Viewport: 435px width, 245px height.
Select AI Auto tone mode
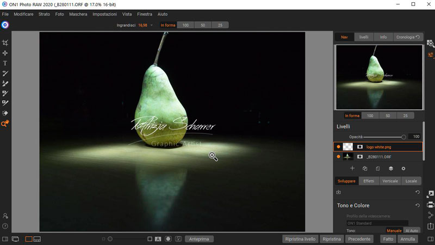click(x=412, y=230)
